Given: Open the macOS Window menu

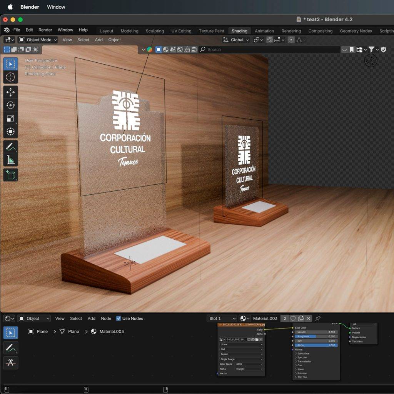Looking at the screenshot, I should [x=56, y=7].
